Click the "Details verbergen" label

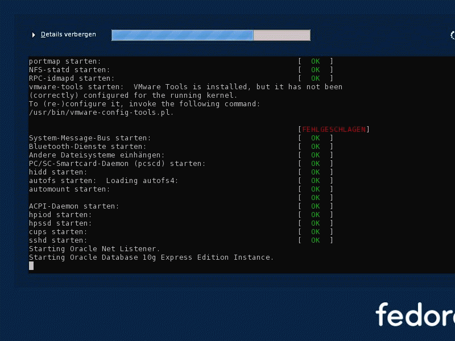[x=68, y=34]
